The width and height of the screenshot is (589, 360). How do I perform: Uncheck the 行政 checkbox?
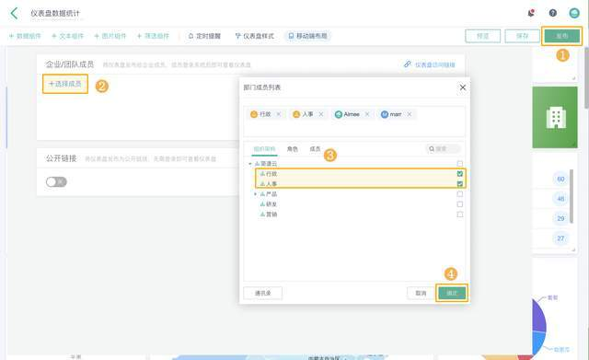[x=460, y=174]
